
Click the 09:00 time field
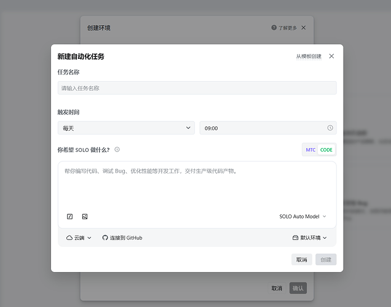pos(268,128)
